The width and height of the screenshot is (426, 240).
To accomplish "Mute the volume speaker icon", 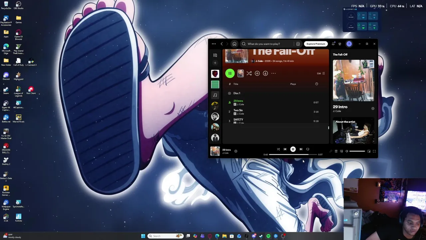I will [x=346, y=151].
